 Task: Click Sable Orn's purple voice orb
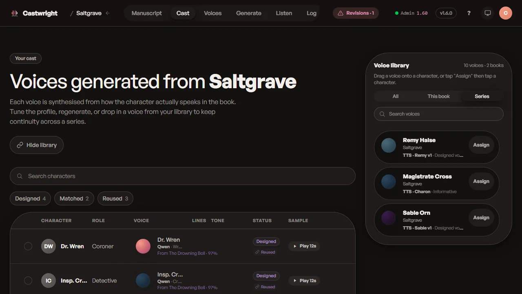[389, 218]
